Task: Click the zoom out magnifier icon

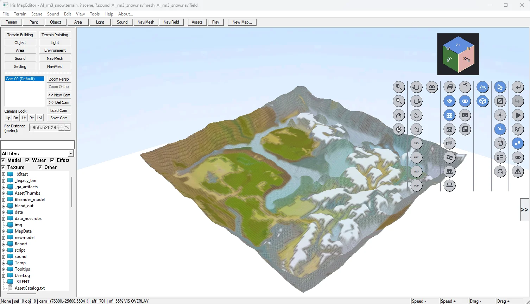Action: [399, 101]
